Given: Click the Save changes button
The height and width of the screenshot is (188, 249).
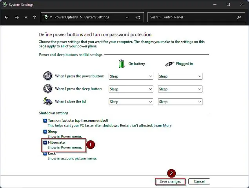Looking at the screenshot, I should tap(170, 181).
